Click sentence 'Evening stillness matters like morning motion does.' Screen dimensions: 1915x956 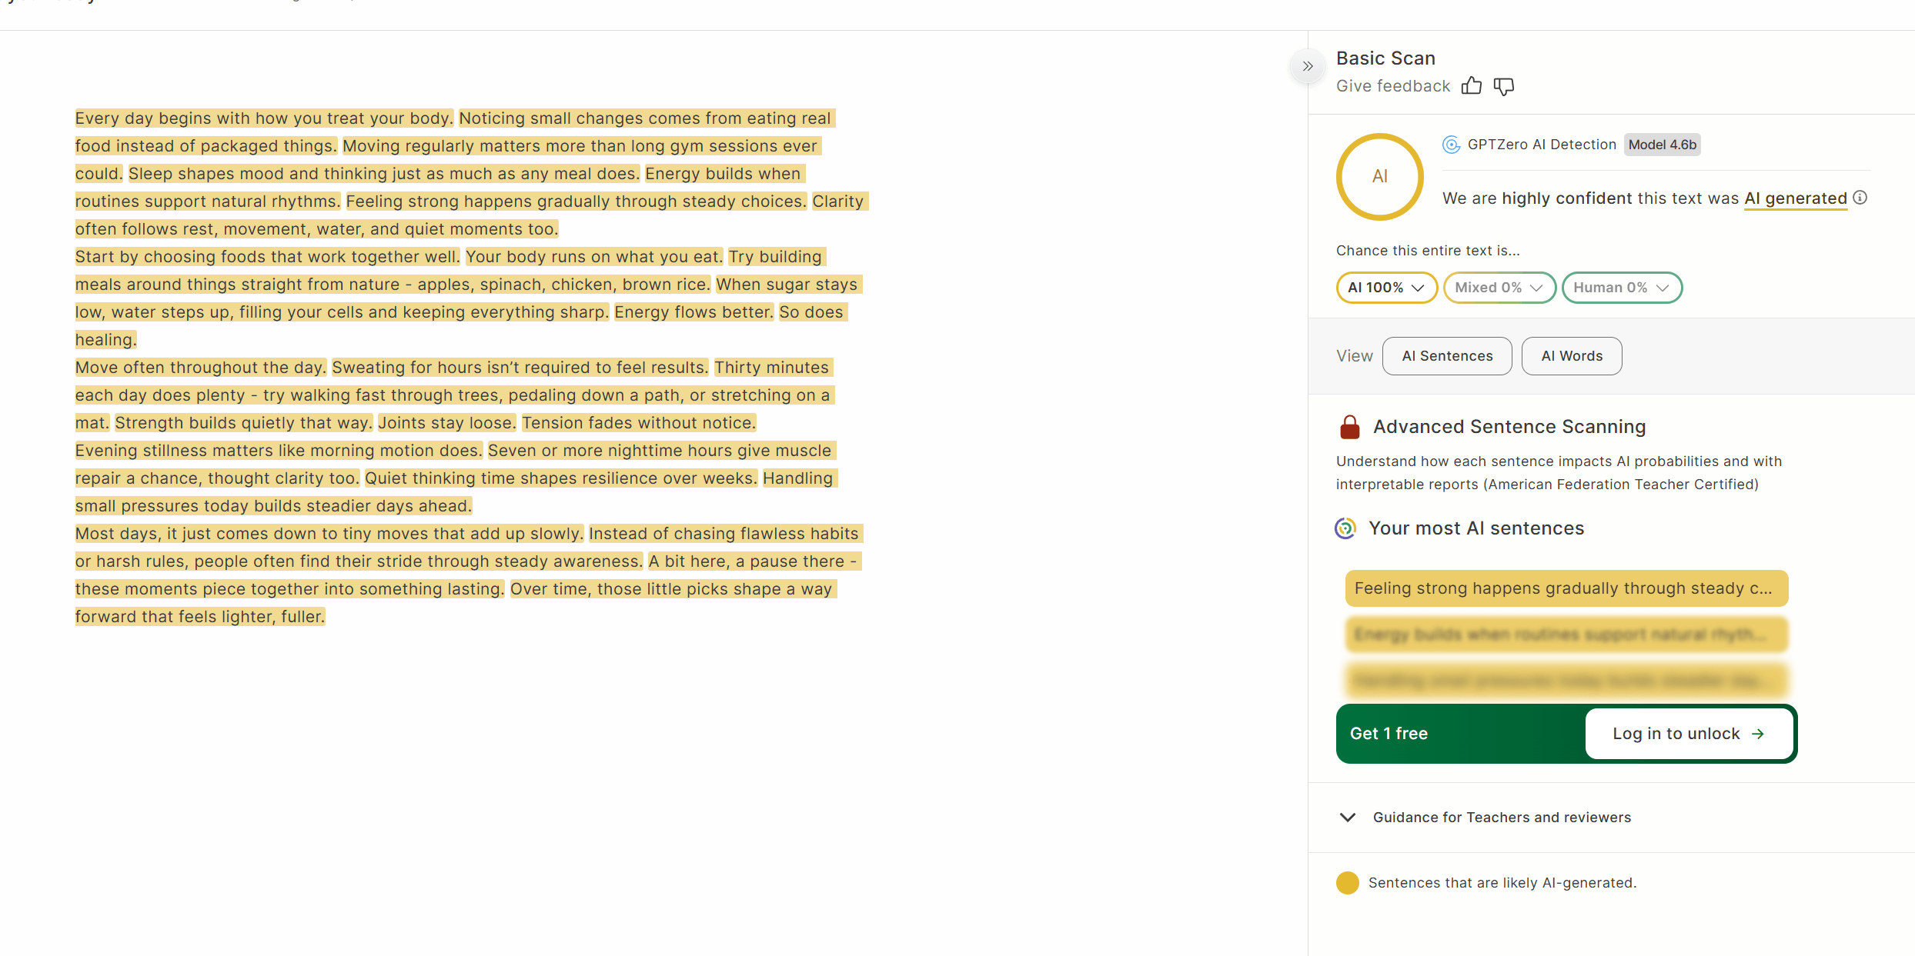[x=278, y=451]
